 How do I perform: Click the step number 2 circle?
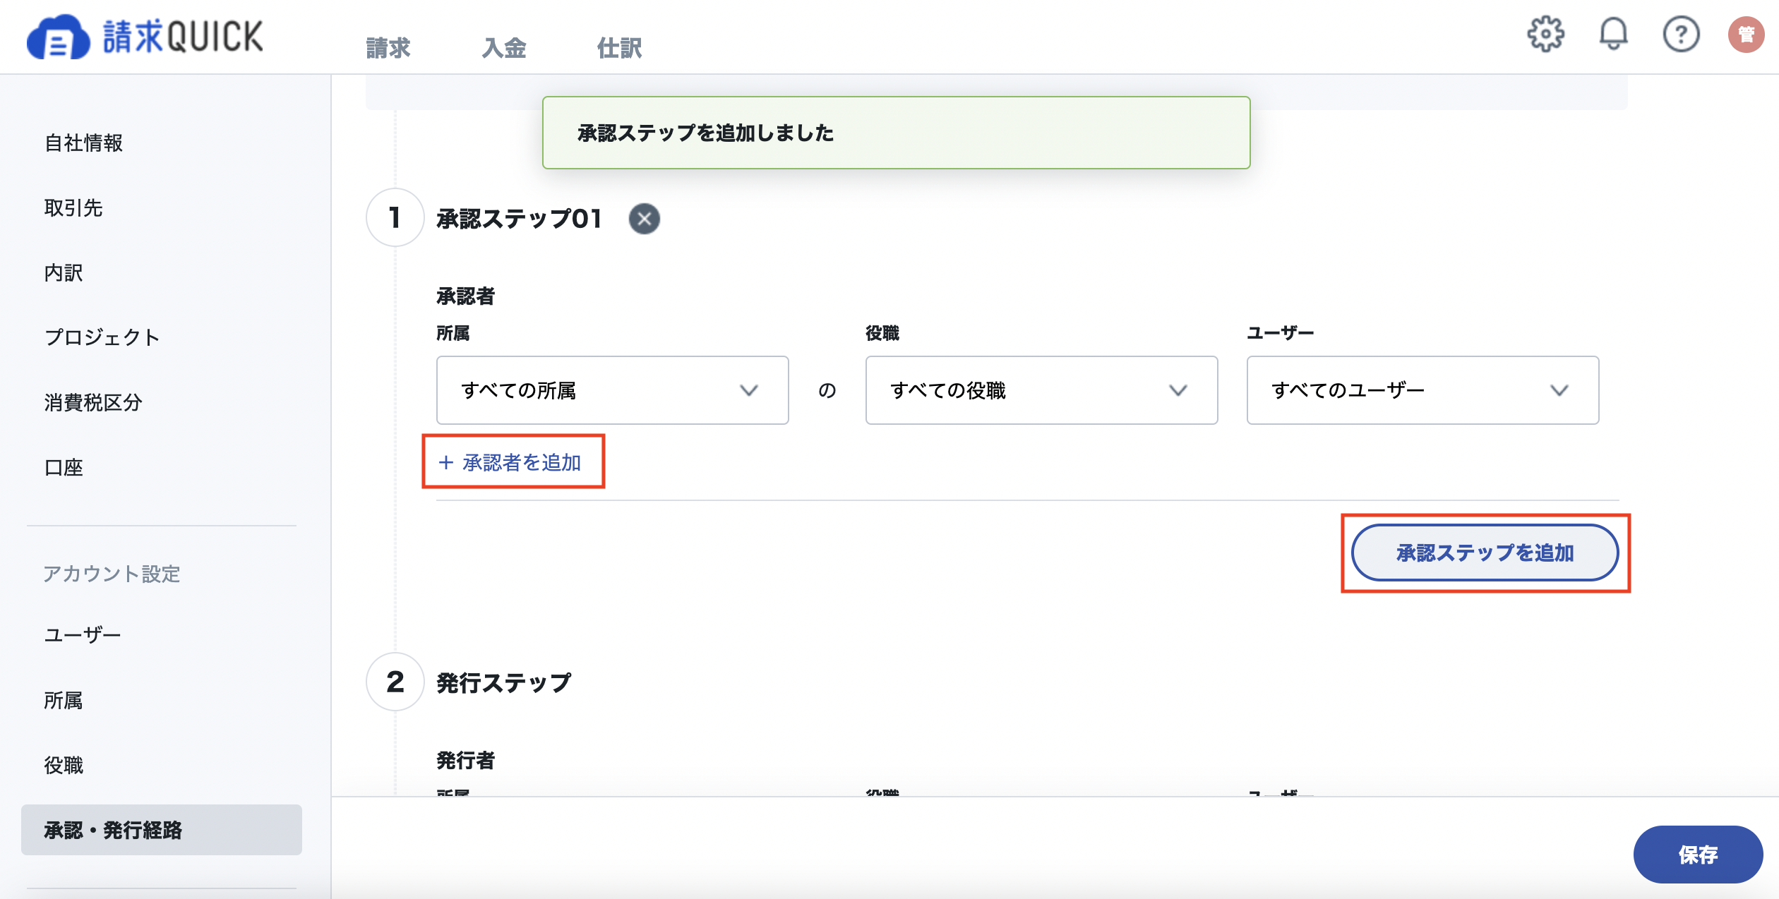(x=395, y=682)
